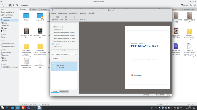Select 8 sheets per page landscape layout
This screenshot has height=110, width=197.
point(64,38)
